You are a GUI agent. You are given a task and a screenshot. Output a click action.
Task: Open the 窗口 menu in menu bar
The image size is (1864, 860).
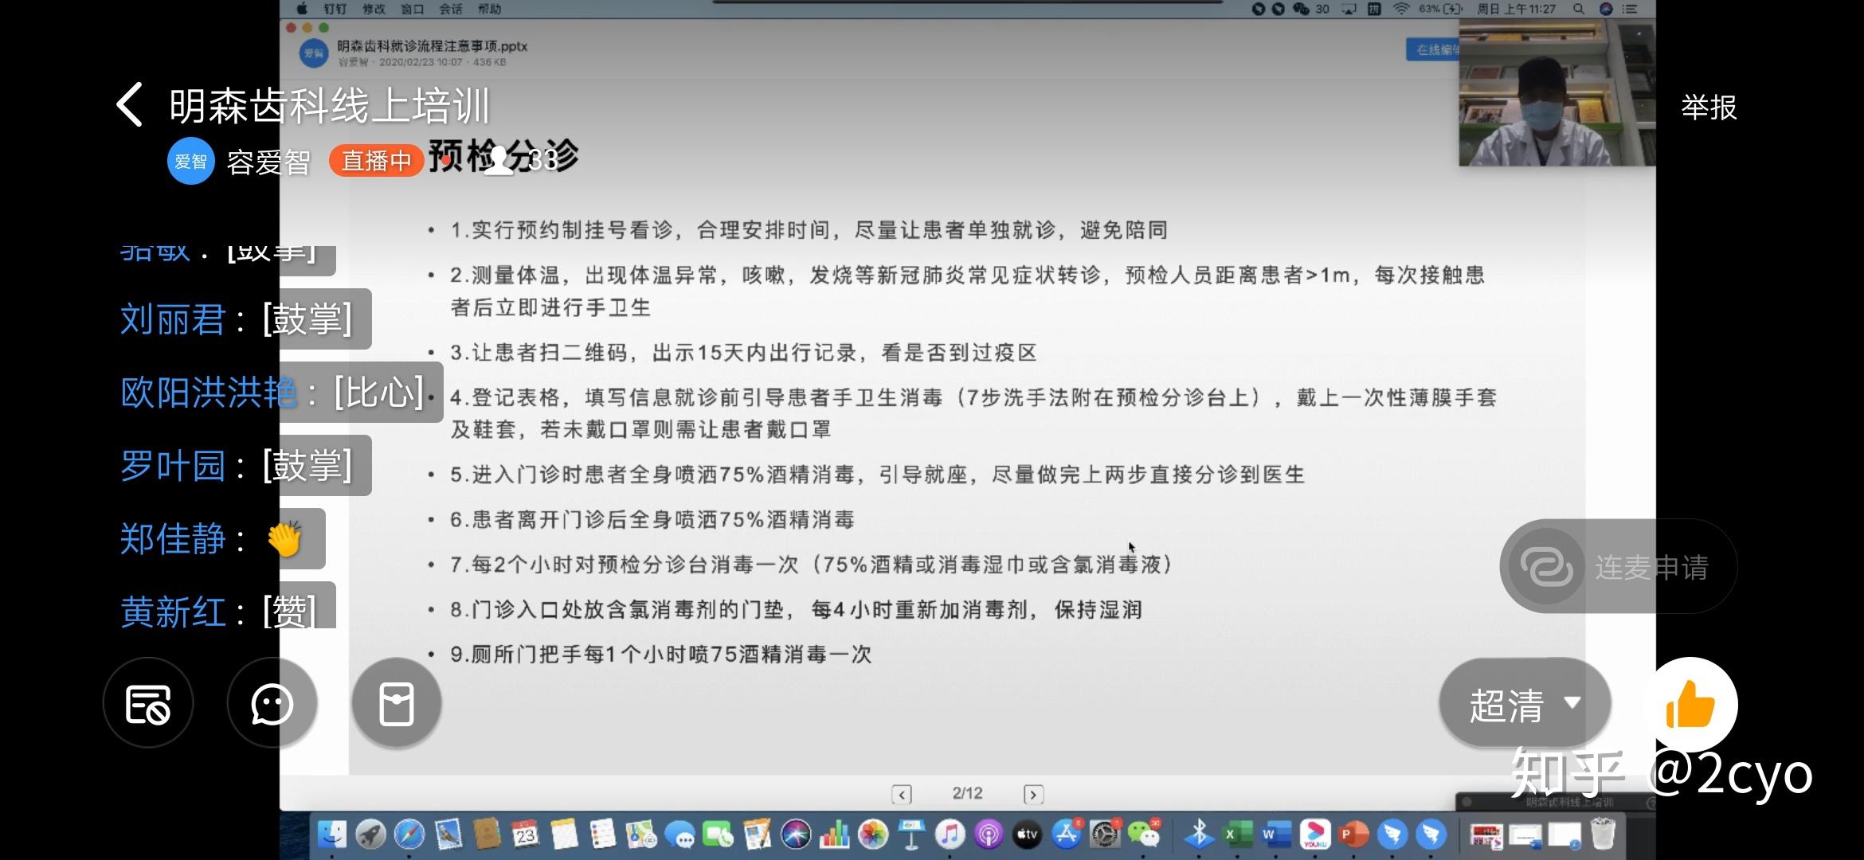pyautogui.click(x=412, y=9)
